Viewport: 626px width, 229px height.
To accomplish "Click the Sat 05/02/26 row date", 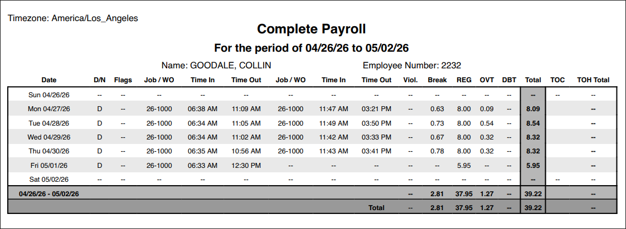I will pos(49,180).
